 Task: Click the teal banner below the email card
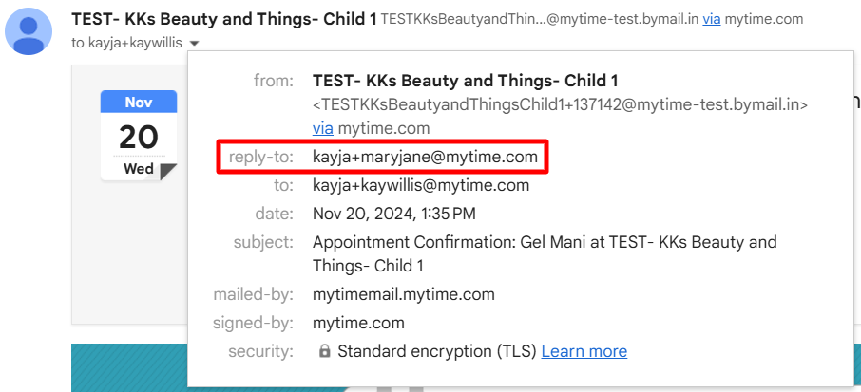[129, 368]
